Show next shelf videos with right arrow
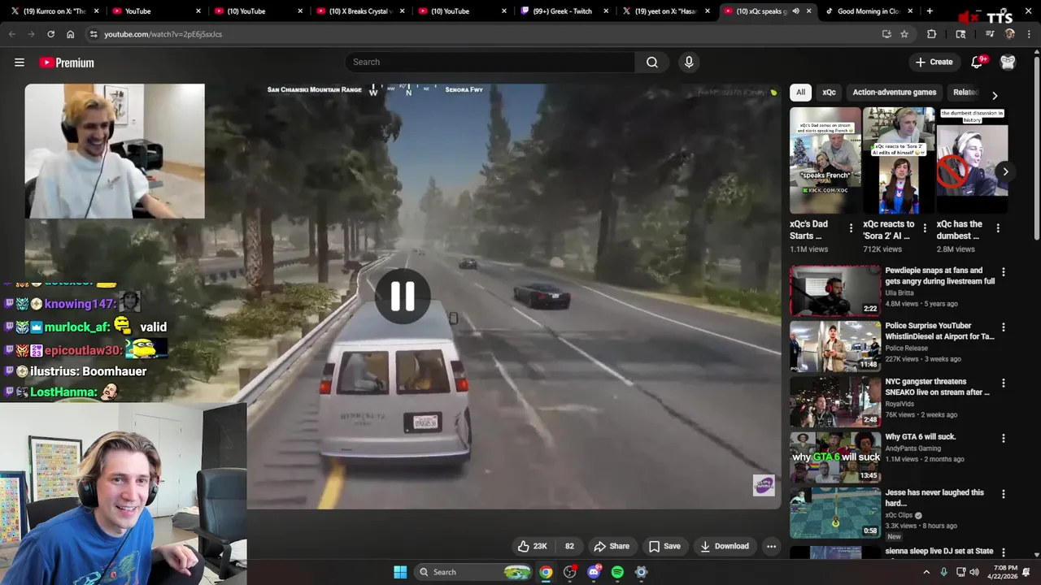Screen dimensions: 1041x585 [1005, 171]
